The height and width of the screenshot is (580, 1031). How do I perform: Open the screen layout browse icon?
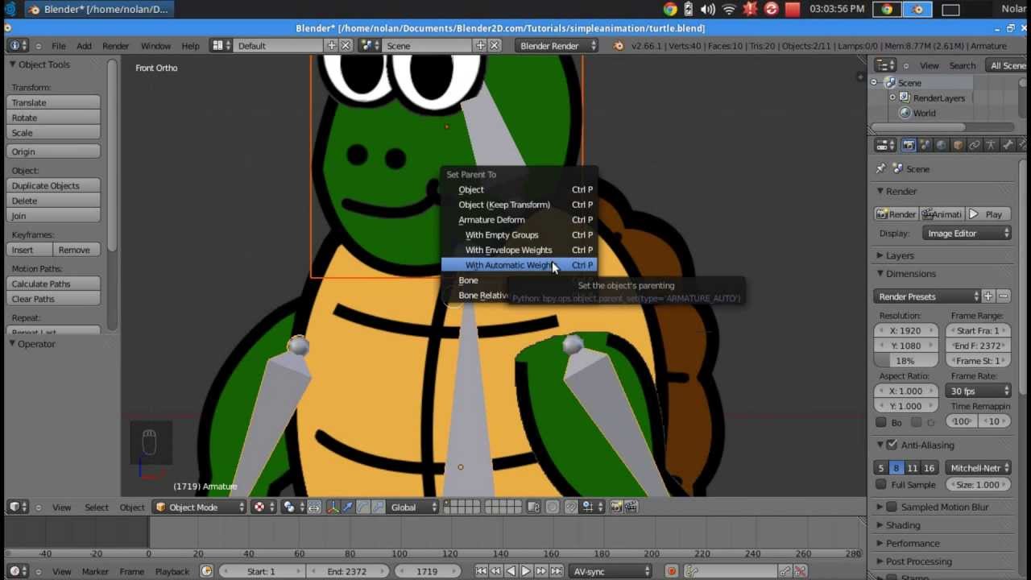pyautogui.click(x=222, y=46)
